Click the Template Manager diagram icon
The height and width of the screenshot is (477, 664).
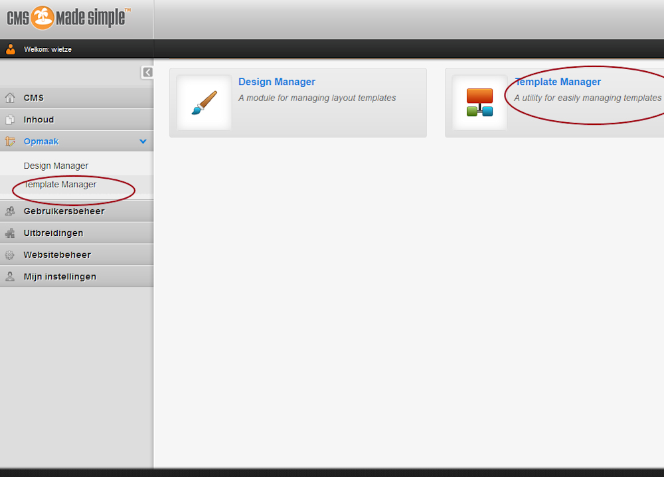[479, 102]
